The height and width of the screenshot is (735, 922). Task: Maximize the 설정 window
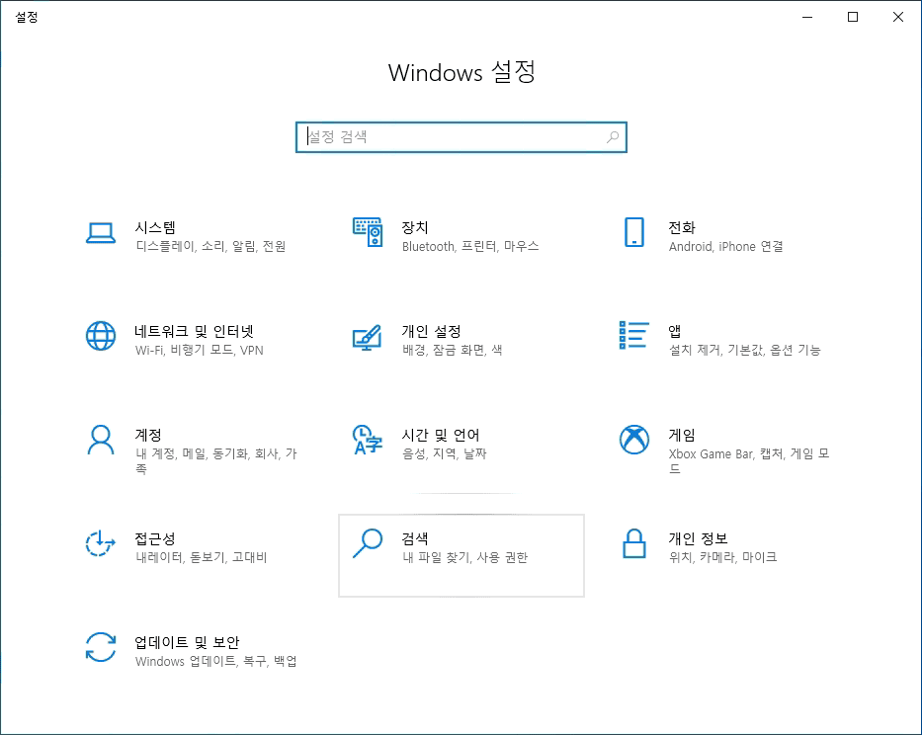click(x=853, y=17)
